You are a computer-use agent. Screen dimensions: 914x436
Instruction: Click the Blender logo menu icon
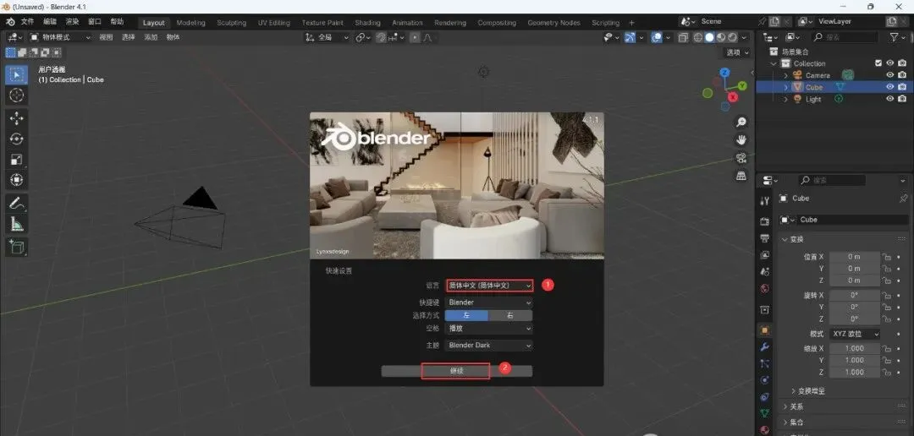tap(10, 22)
